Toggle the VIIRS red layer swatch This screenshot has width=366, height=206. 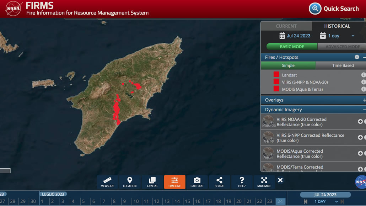pyautogui.click(x=276, y=81)
